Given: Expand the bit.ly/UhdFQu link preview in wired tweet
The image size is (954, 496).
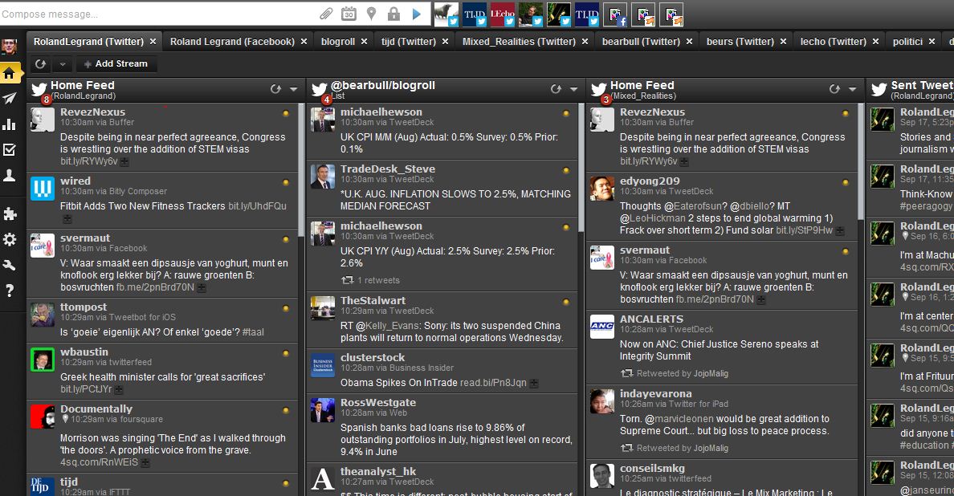Looking at the screenshot, I should (x=67, y=218).
